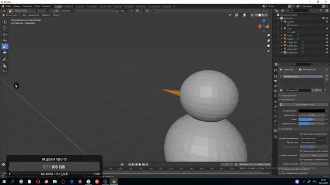330x185 pixels.
Task: Hide the Сфера.001 object
Action: point(327,42)
